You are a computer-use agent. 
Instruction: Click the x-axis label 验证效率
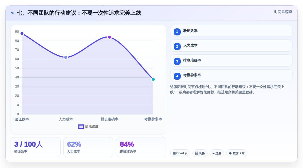(x=22, y=119)
